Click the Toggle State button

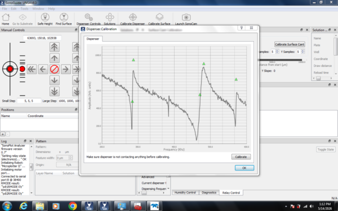click(326, 150)
